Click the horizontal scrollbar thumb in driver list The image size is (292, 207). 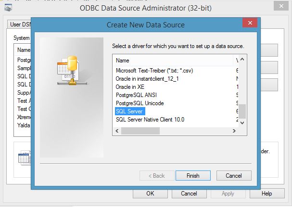[140, 131]
